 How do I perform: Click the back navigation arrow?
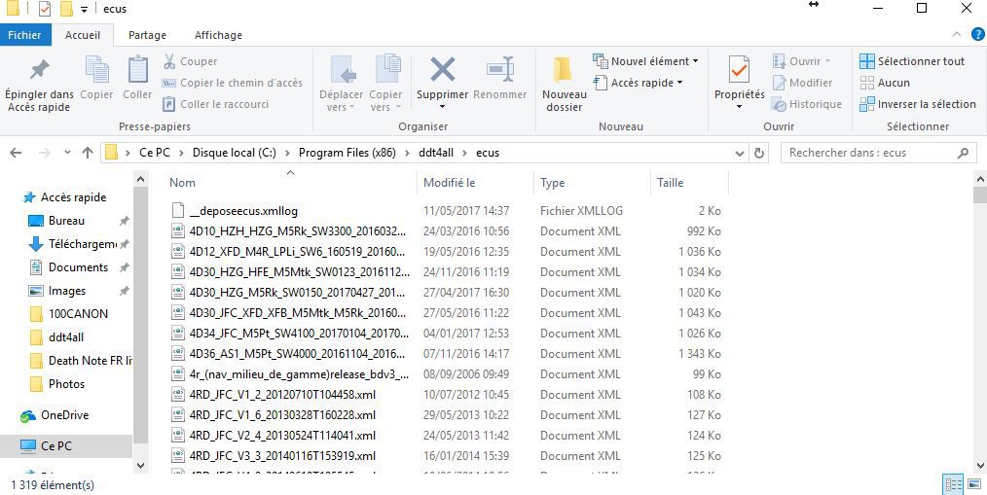(16, 153)
